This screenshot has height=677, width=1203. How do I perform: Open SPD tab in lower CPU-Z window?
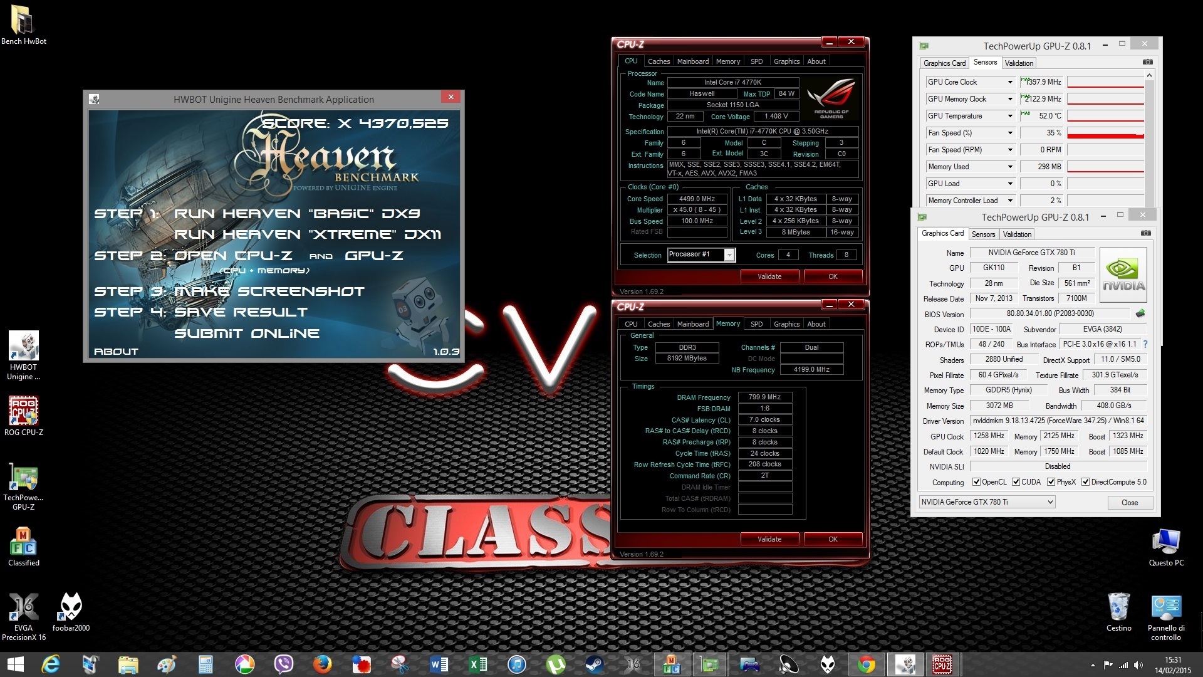click(x=757, y=324)
